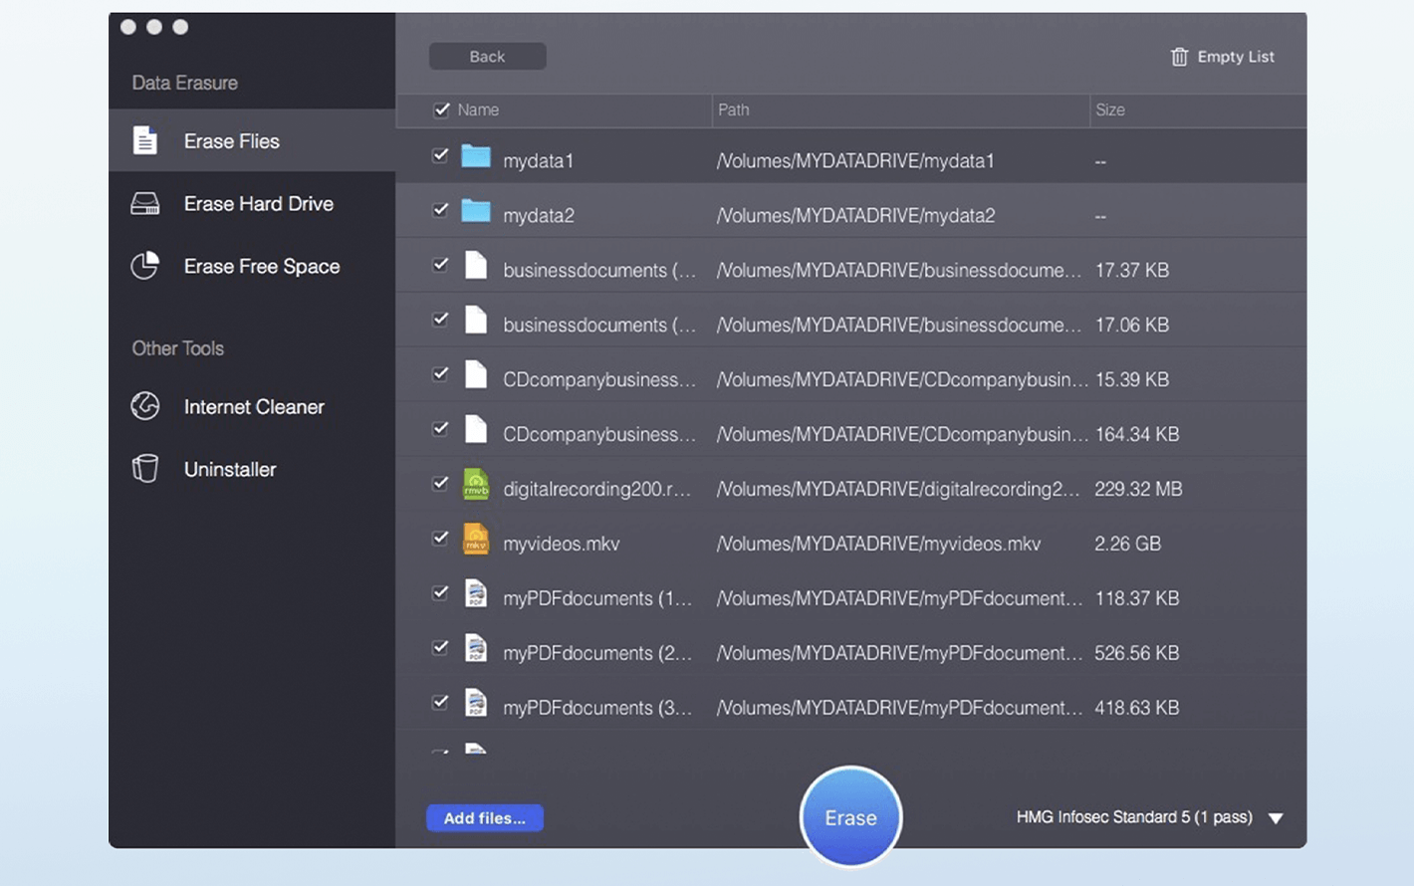Untick the checkbox in the 17.37 KB row
Viewport: 1414px width, 886px height.
pyautogui.click(x=440, y=265)
